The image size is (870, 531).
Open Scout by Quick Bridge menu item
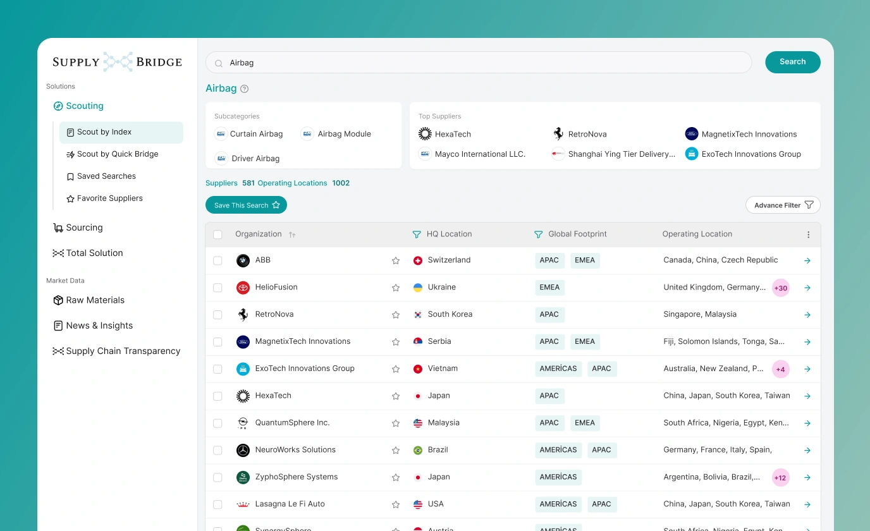point(118,154)
